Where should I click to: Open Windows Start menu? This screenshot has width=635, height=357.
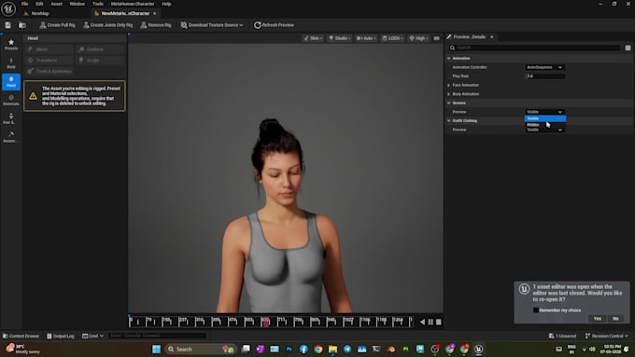(x=156, y=349)
